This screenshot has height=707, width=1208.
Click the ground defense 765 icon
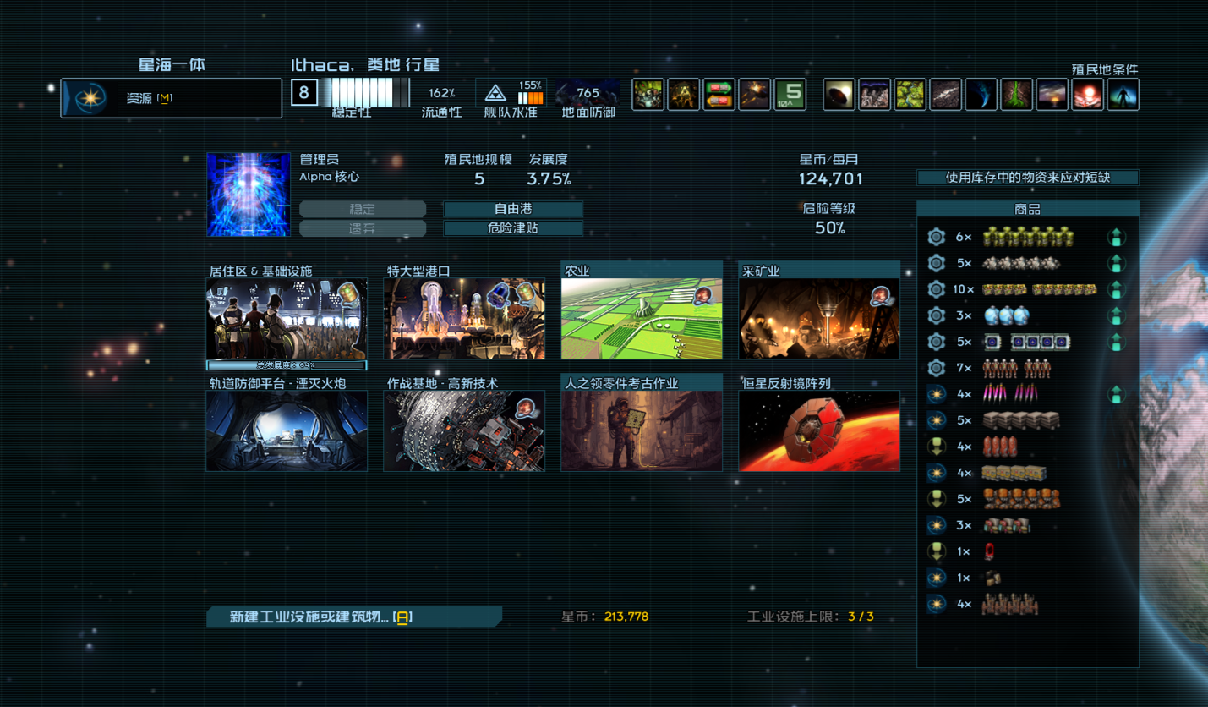588,92
